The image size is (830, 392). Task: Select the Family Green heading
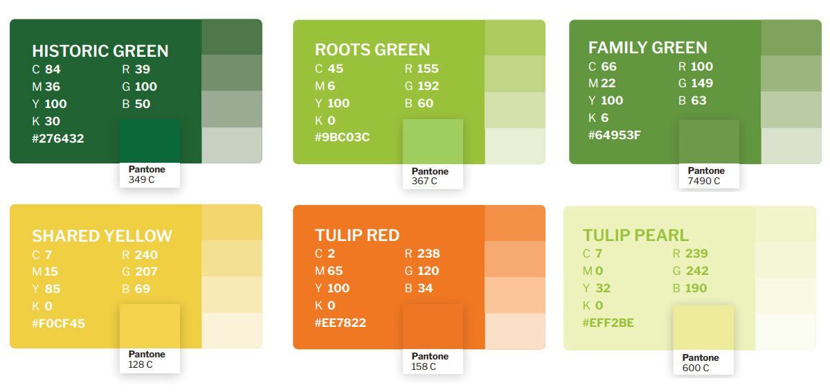647,48
